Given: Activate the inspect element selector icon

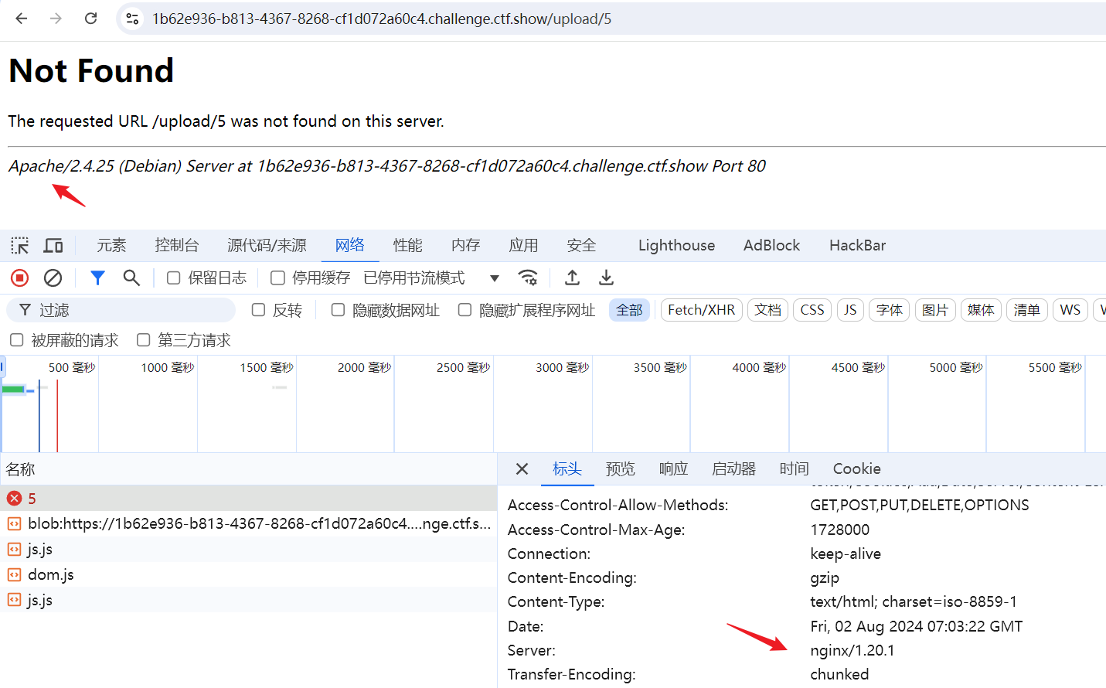Looking at the screenshot, I should (x=20, y=246).
